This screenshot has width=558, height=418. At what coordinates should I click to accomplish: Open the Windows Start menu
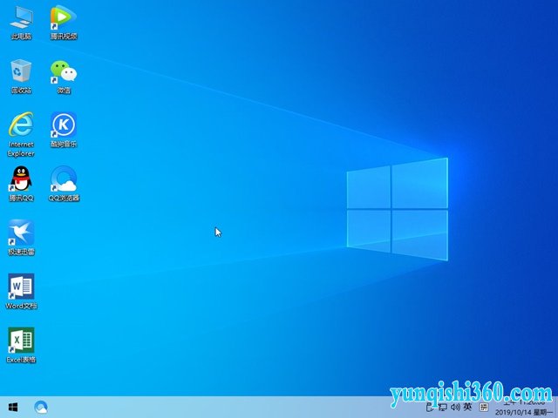coord(13,407)
